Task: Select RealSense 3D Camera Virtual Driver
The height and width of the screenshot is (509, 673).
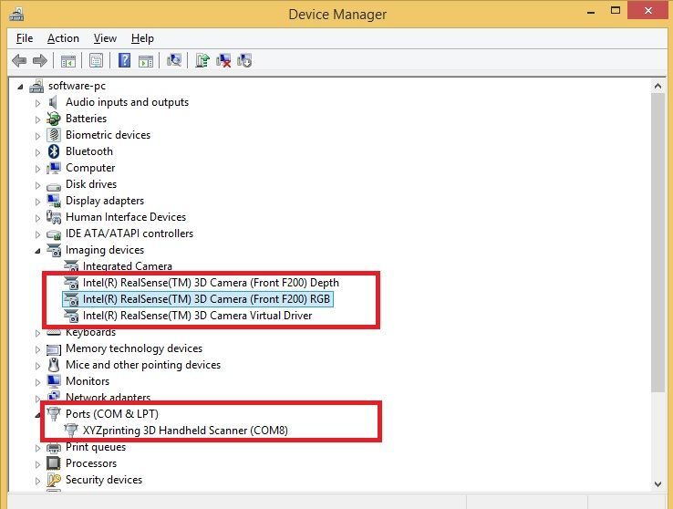Action: [x=197, y=316]
